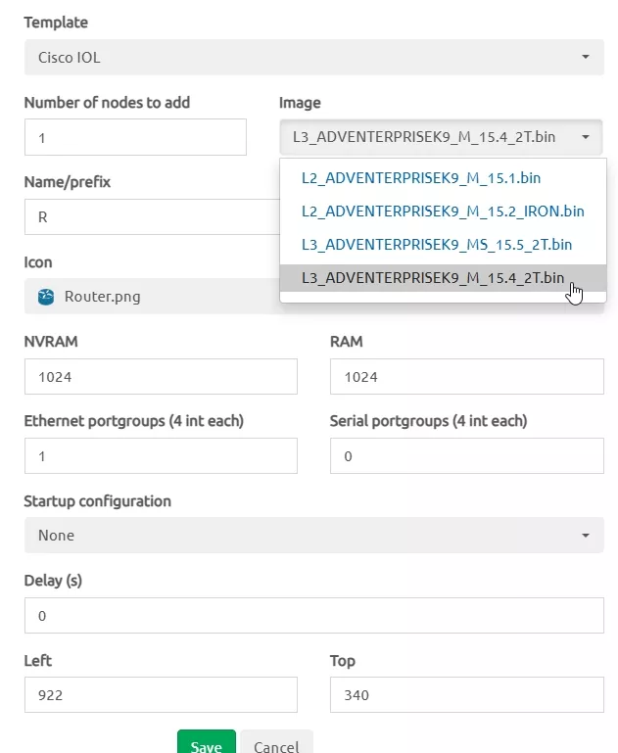Click the Cancel button
Image resolution: width=618 pixels, height=753 pixels.
point(276,742)
